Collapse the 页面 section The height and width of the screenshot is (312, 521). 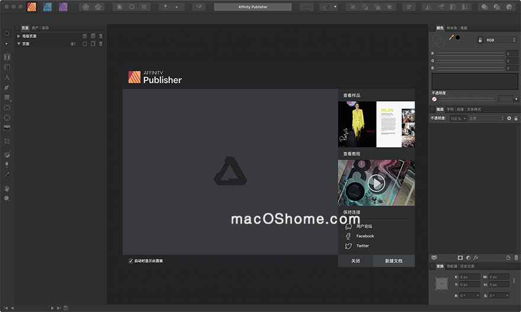coord(18,44)
